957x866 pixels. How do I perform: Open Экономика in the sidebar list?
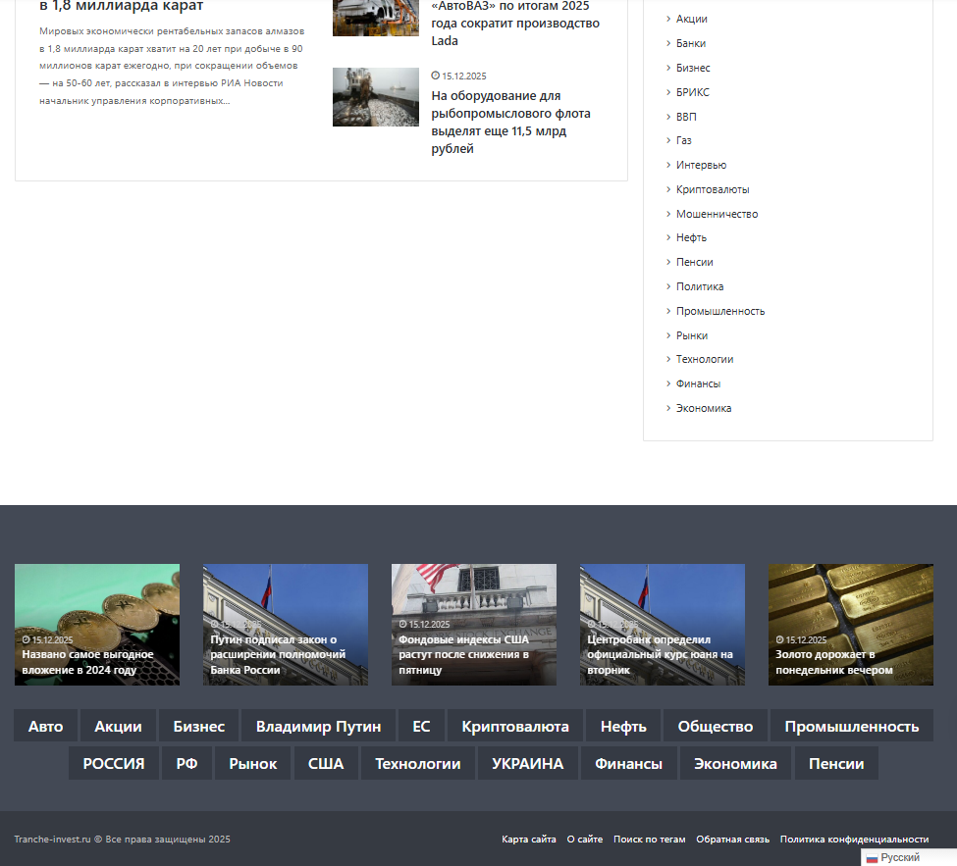click(x=704, y=408)
